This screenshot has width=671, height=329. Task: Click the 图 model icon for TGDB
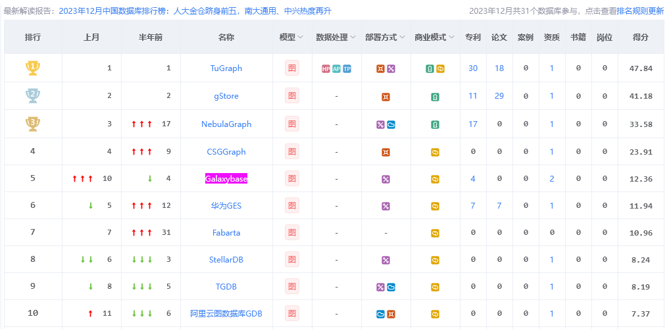(292, 286)
